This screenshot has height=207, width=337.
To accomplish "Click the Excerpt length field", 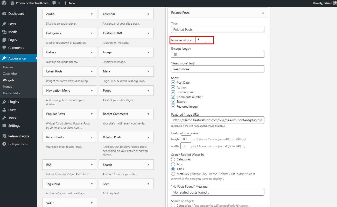I will tap(218, 54).
